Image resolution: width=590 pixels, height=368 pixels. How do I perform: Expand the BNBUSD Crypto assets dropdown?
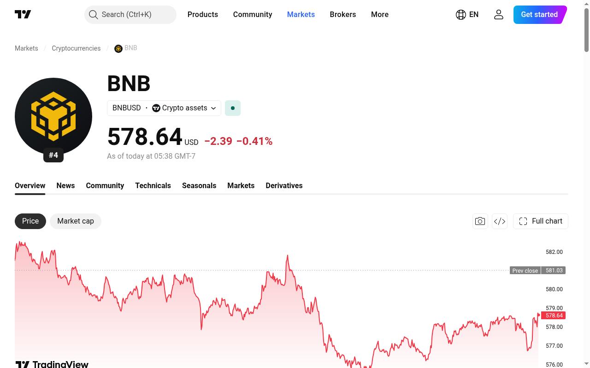(x=164, y=108)
